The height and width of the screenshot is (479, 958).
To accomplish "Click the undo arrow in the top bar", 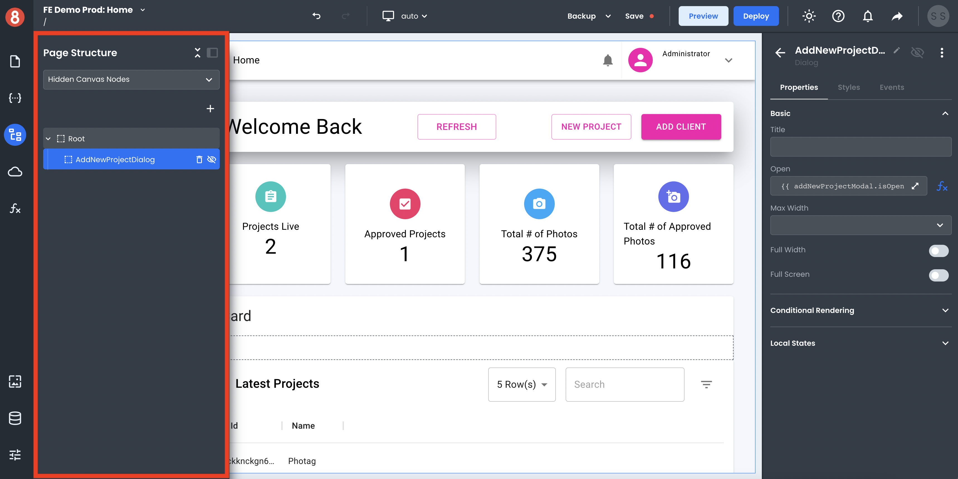I will (316, 16).
